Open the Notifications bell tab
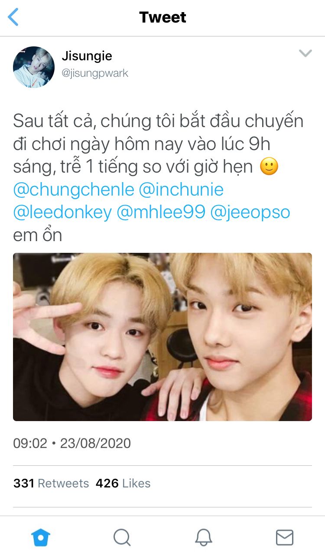325x559 pixels. coord(203,538)
